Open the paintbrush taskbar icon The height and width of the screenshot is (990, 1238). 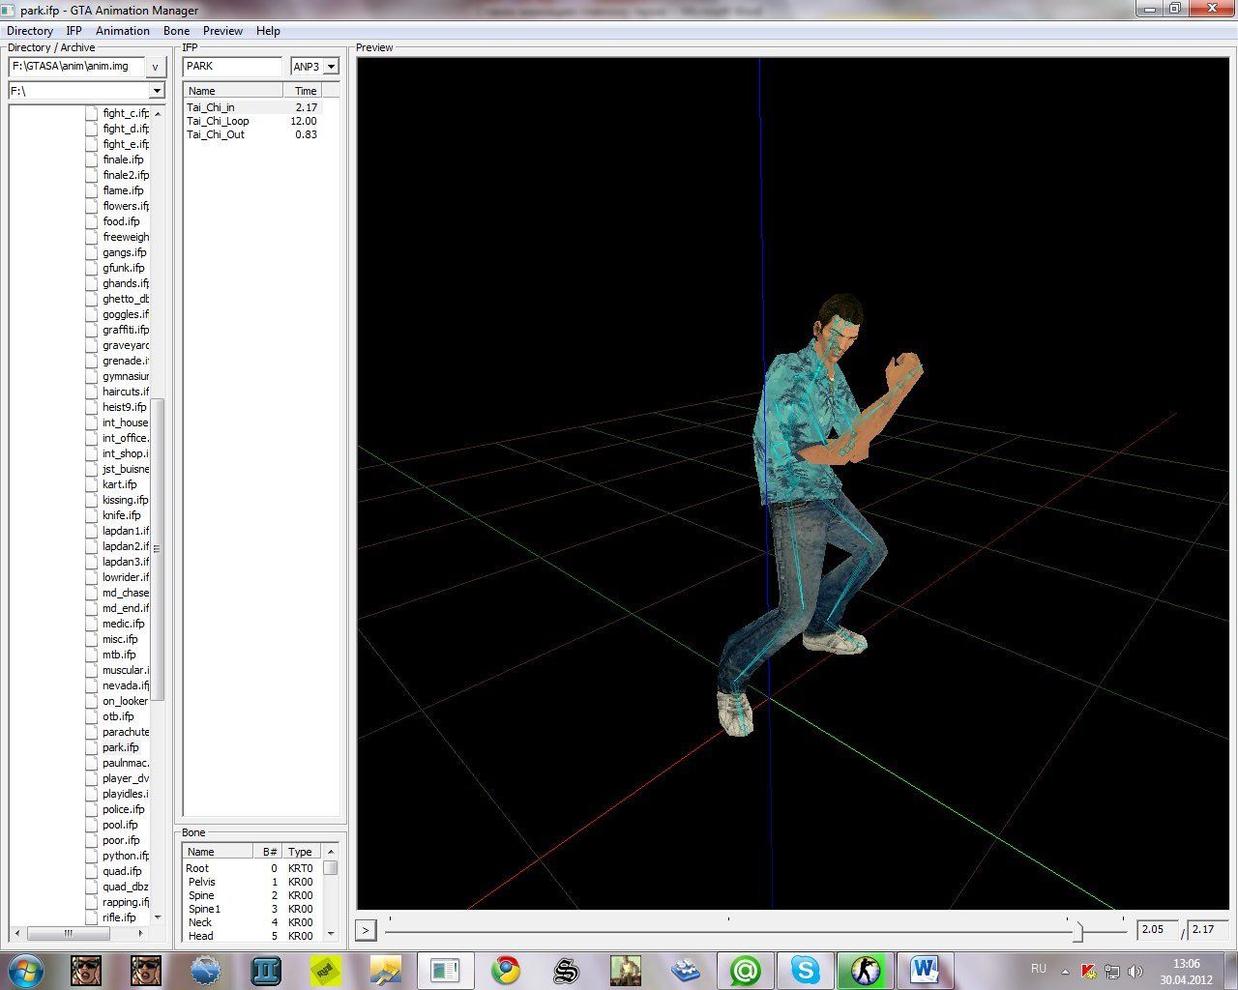(x=385, y=970)
